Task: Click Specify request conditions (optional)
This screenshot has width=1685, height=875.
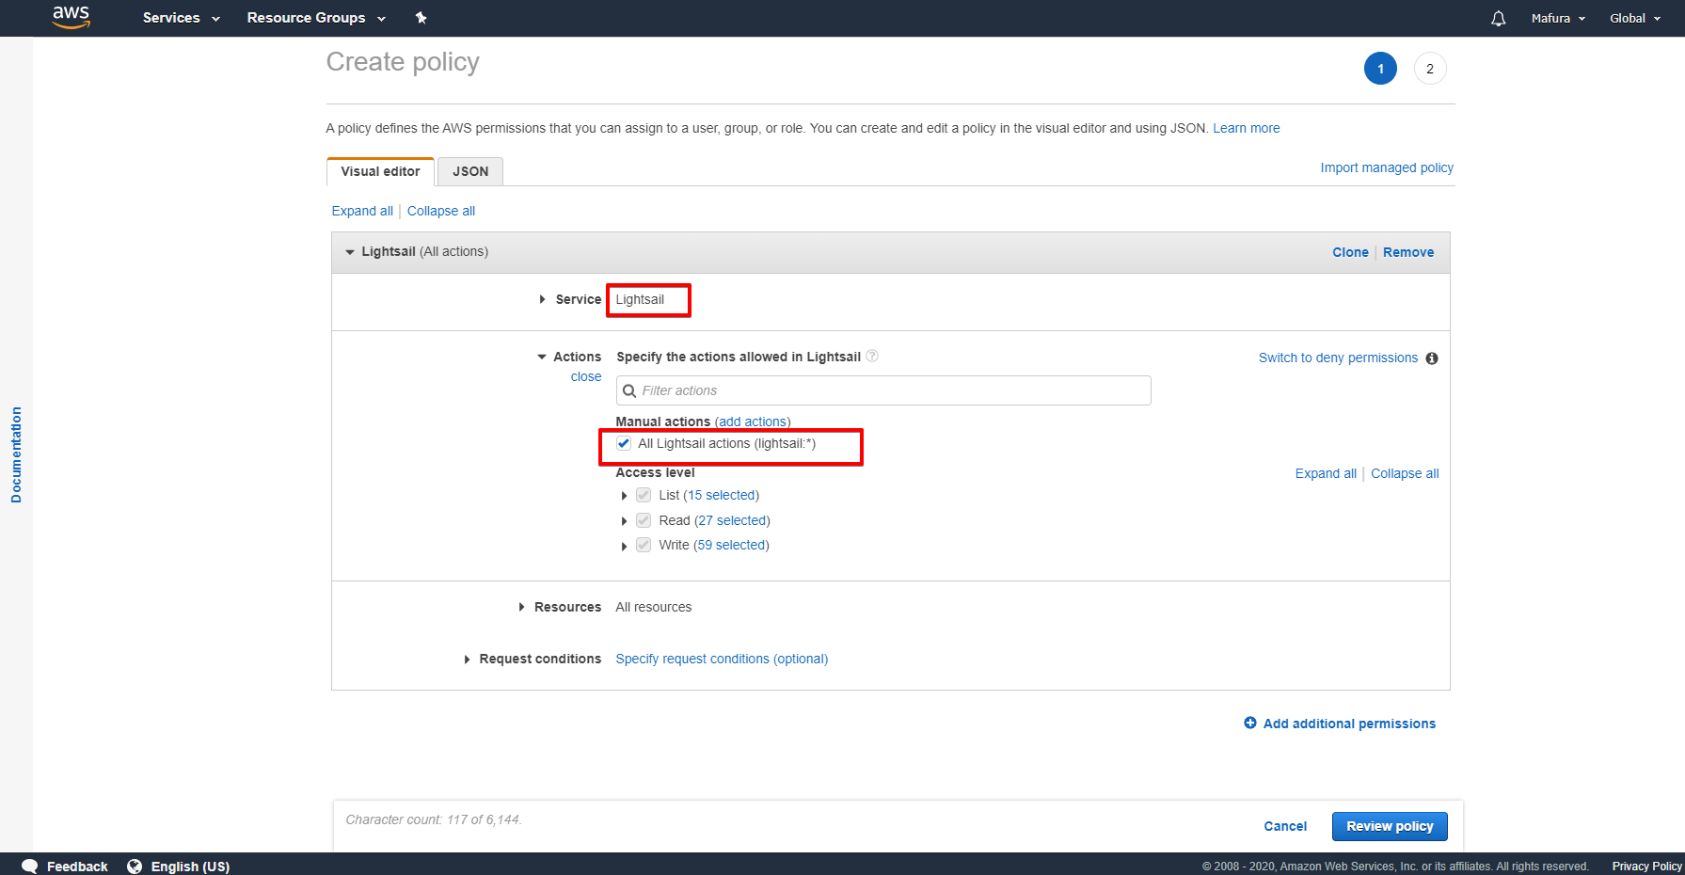Action: [722, 659]
